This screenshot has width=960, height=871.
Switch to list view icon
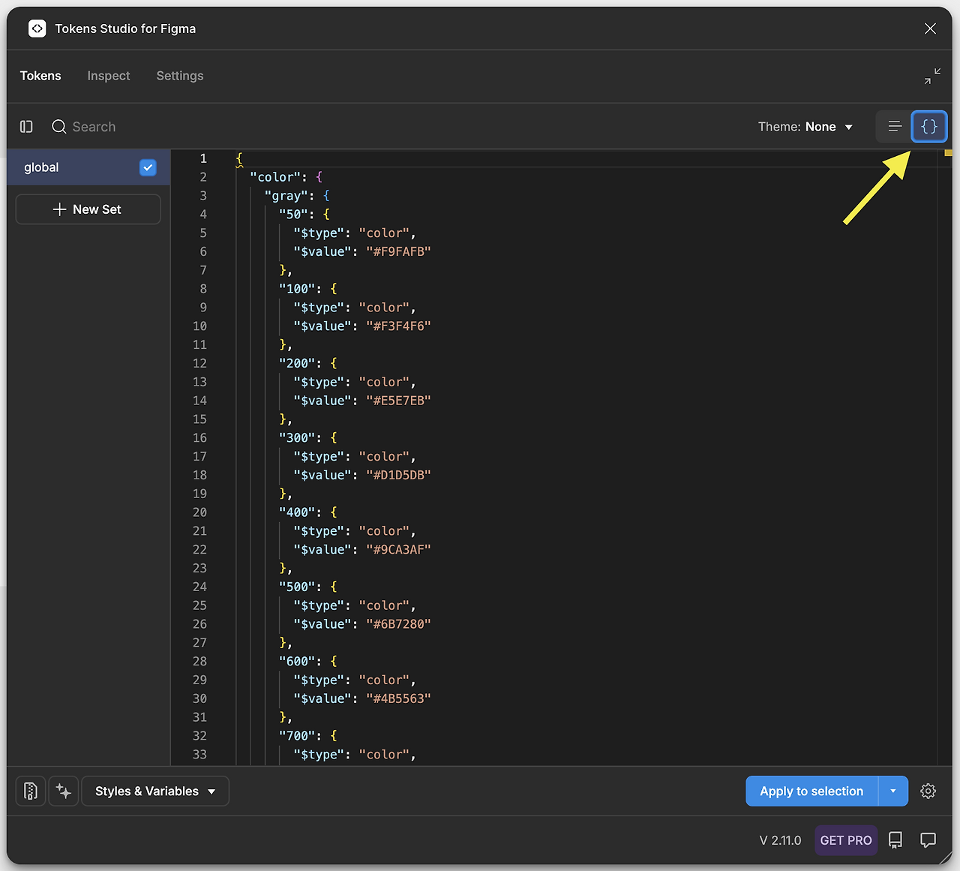click(895, 127)
